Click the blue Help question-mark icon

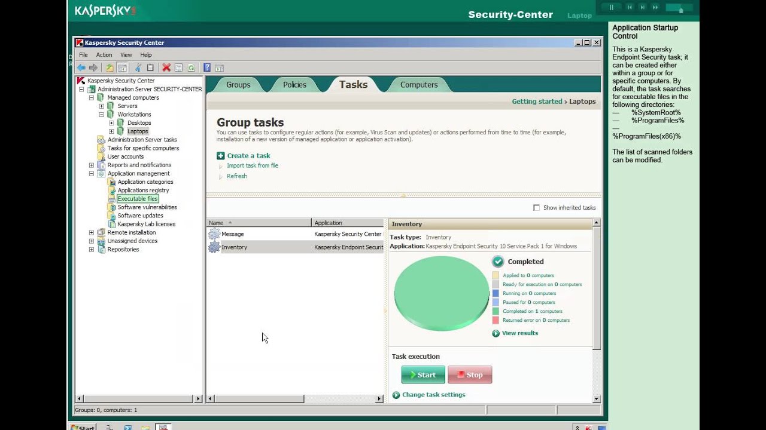click(207, 67)
